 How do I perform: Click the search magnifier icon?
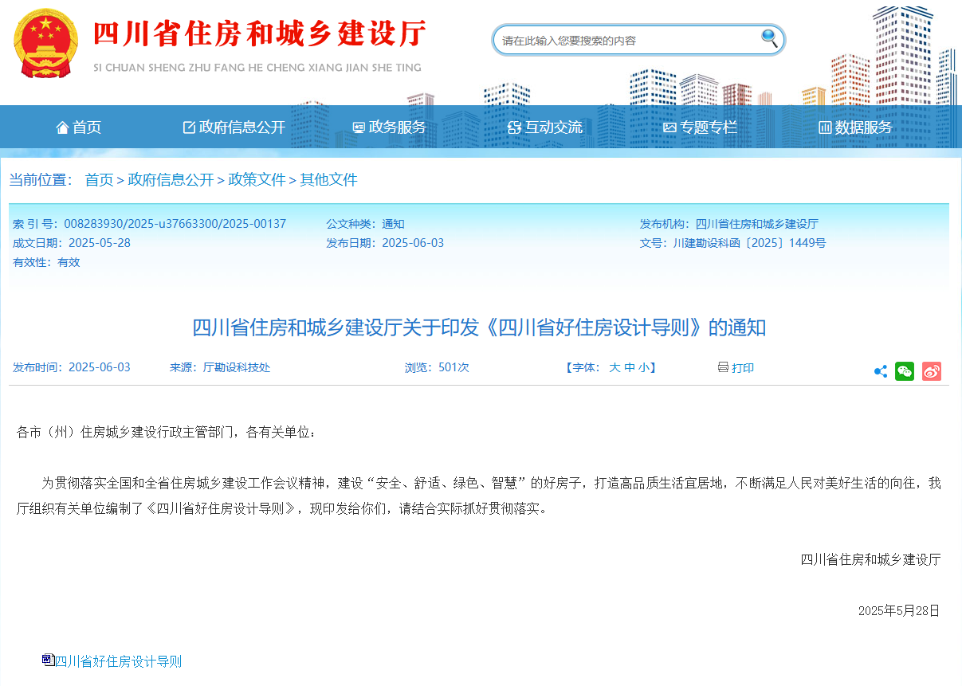tap(769, 38)
